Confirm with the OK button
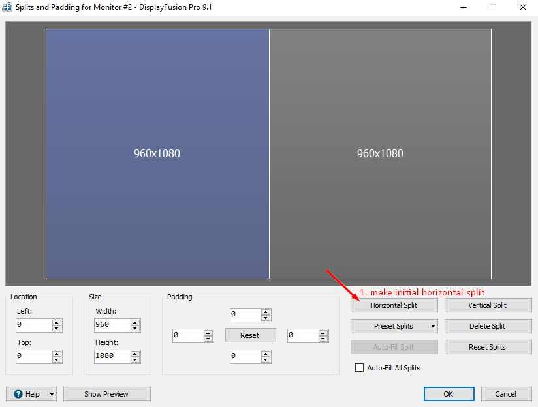 [x=448, y=394]
